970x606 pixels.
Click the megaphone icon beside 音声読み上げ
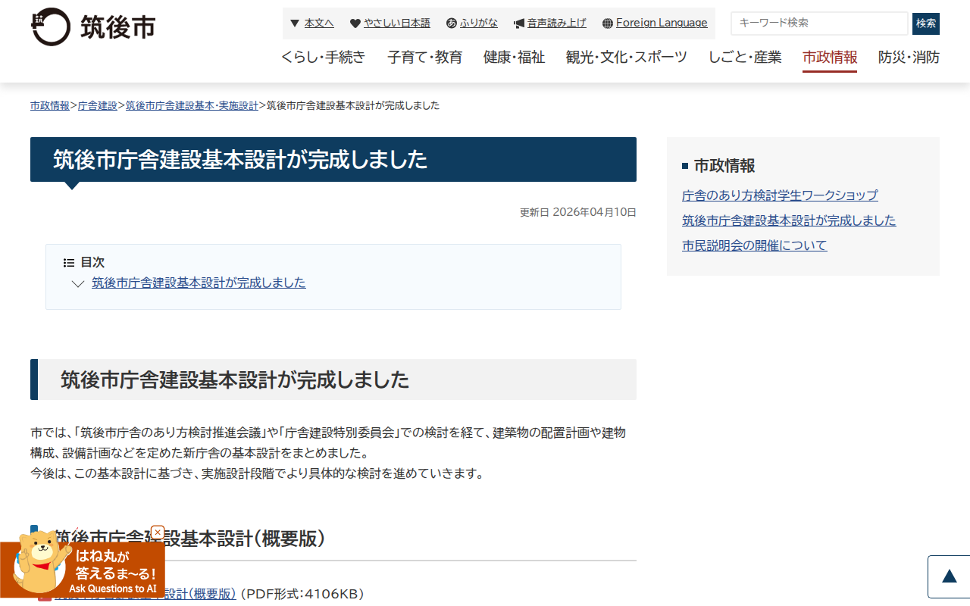[x=519, y=23]
